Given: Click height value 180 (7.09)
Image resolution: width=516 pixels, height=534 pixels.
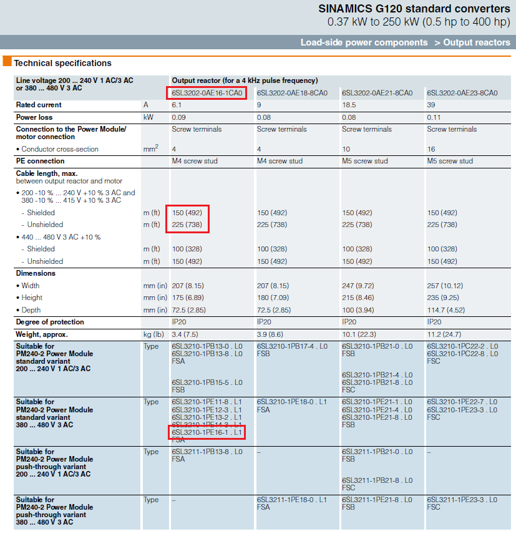Looking at the screenshot, I should tap(273, 298).
